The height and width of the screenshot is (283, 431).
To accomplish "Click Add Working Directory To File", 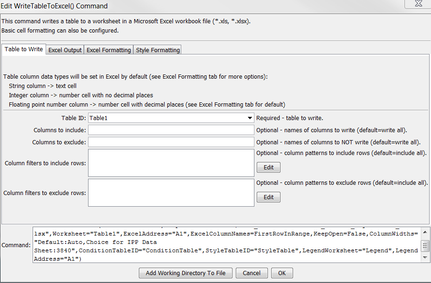I will 185,273.
